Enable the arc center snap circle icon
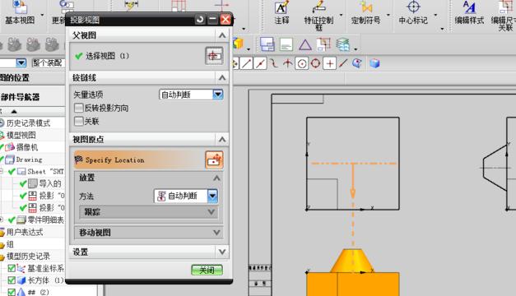 [x=301, y=63]
